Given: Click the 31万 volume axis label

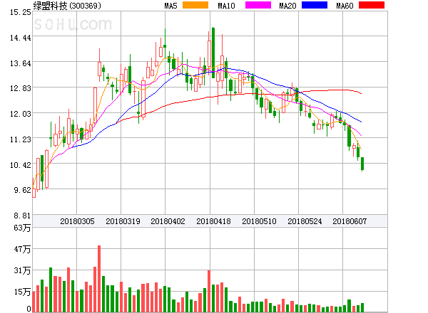Looking at the screenshot, I should point(22,270).
